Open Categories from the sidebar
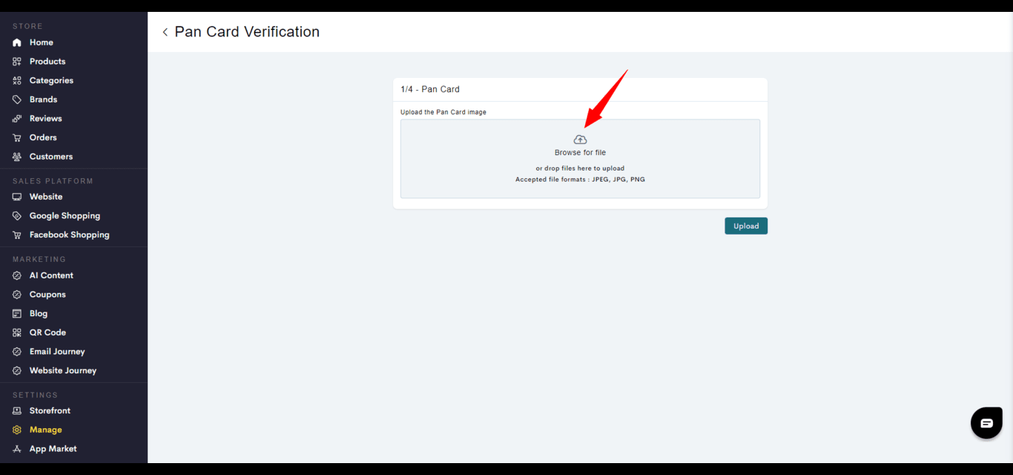Screen dimensions: 1013x475 tap(51, 80)
